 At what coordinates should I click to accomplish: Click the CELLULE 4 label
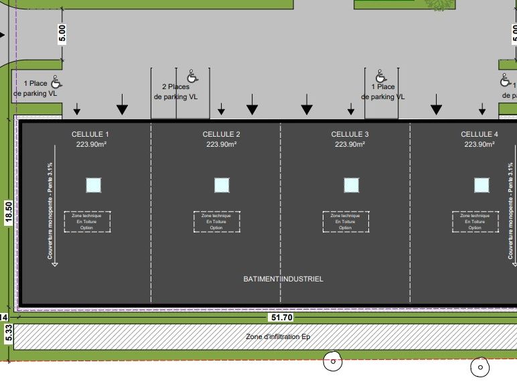(479, 134)
